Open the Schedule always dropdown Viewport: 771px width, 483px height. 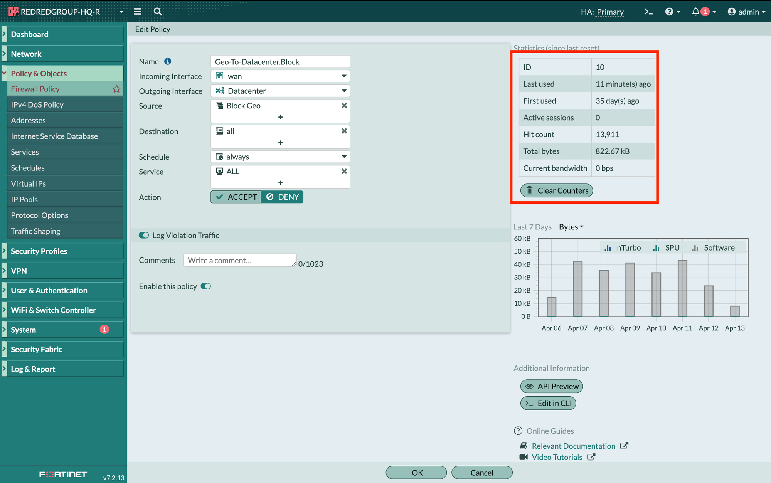(280, 157)
